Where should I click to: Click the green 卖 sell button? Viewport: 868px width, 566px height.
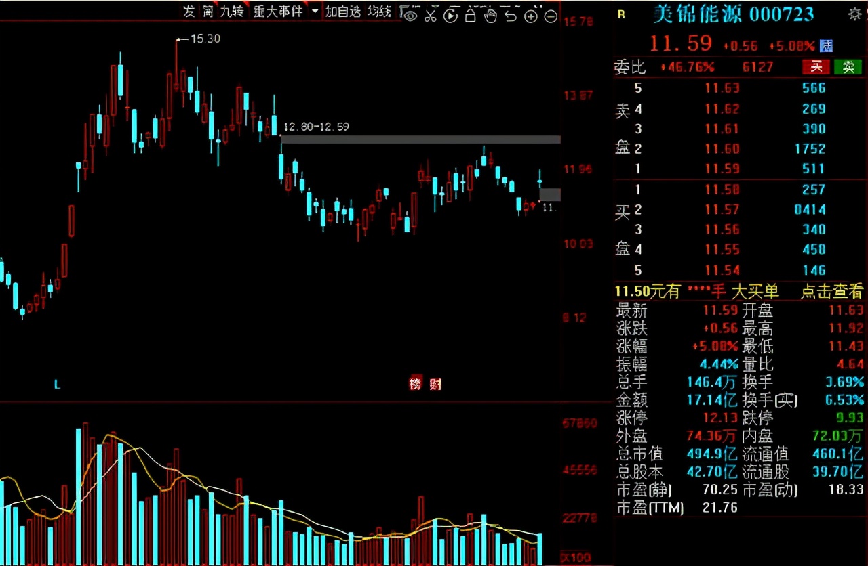(x=848, y=66)
